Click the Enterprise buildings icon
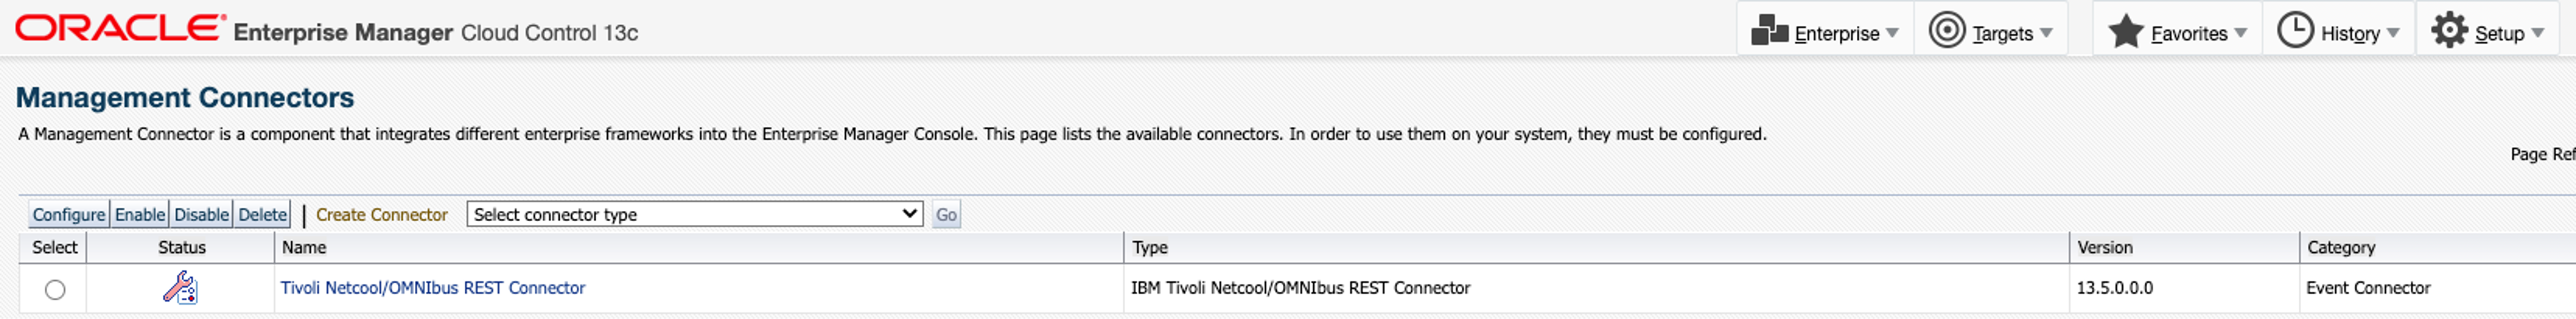Image resolution: width=2576 pixels, height=319 pixels. [1769, 31]
